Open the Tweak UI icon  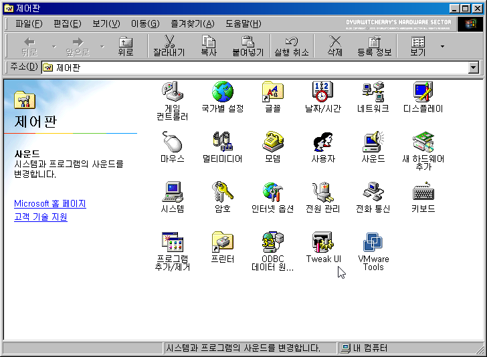tap(322, 242)
